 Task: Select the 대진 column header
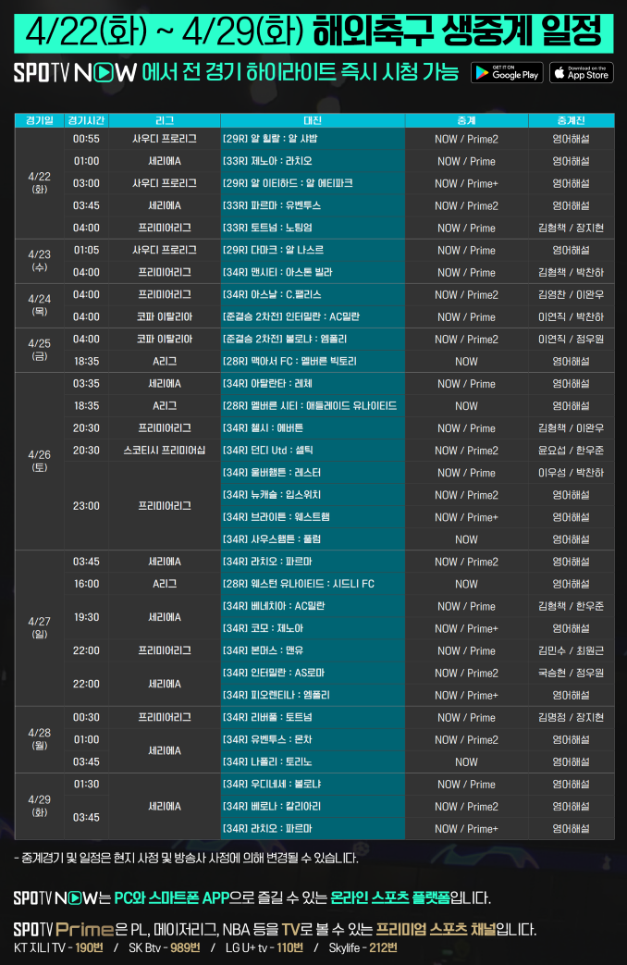pos(312,120)
